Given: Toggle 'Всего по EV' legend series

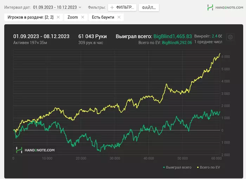Looking at the screenshot, I should [208, 167].
